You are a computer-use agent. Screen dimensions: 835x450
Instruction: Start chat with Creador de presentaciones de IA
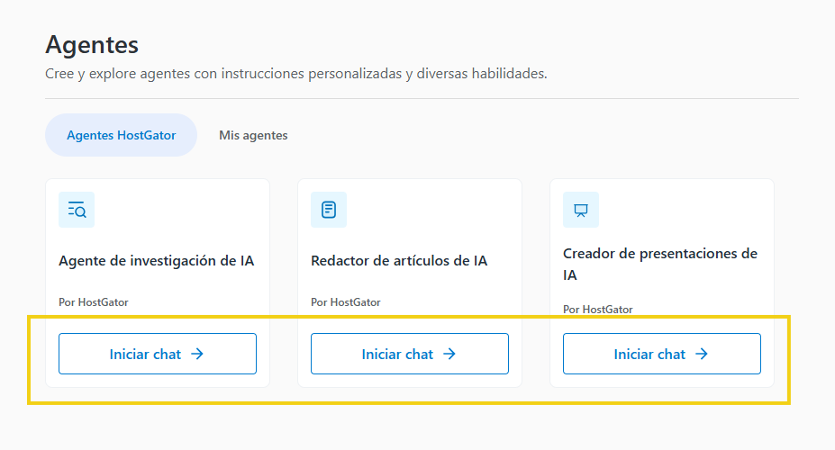tap(662, 354)
